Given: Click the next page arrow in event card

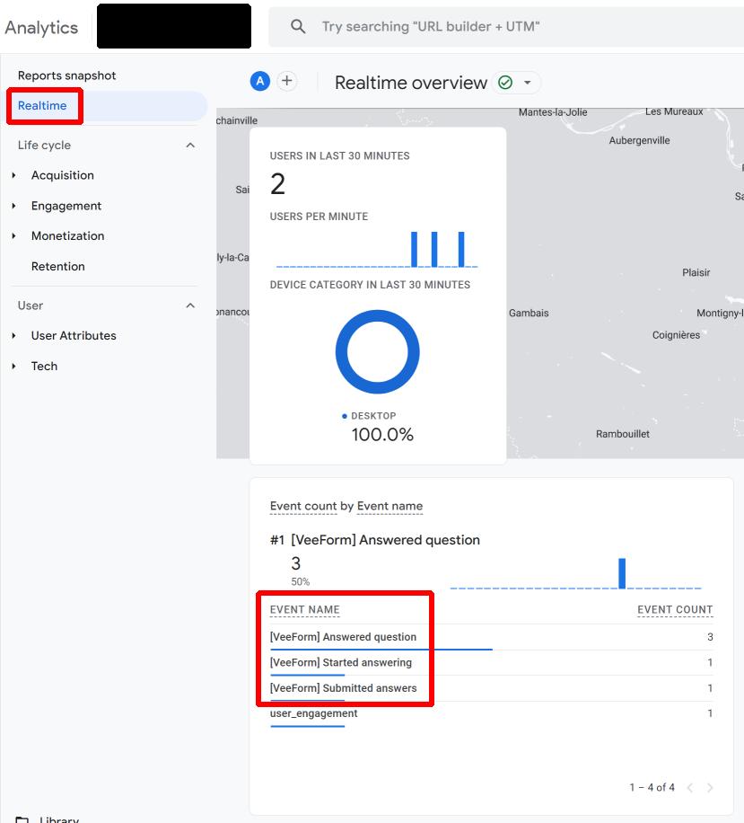Looking at the screenshot, I should [x=710, y=787].
